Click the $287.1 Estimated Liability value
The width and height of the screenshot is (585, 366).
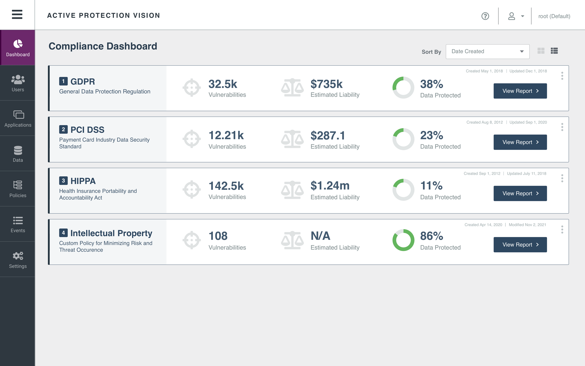point(328,135)
